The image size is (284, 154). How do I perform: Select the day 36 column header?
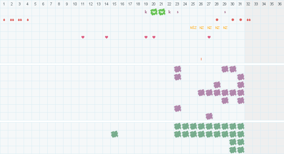tap(280, 4)
